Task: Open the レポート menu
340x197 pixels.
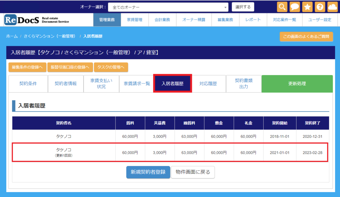Action: click(253, 20)
